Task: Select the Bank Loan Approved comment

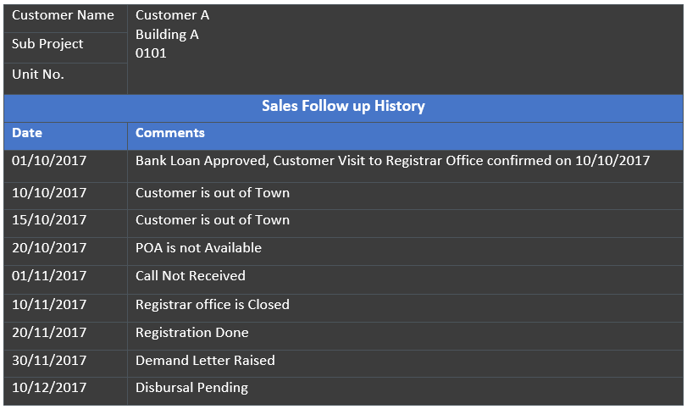Action: click(392, 160)
